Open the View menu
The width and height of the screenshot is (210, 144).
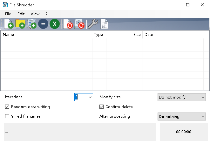point(35,14)
